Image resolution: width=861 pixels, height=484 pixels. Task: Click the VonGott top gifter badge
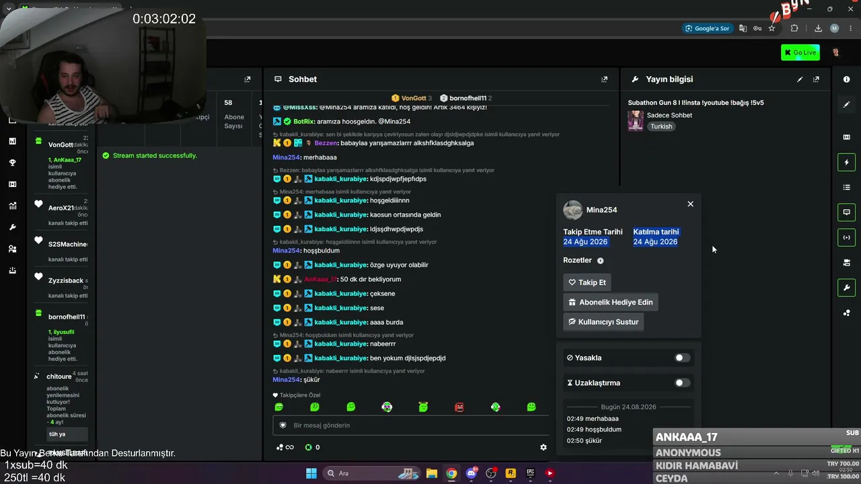[412, 98]
